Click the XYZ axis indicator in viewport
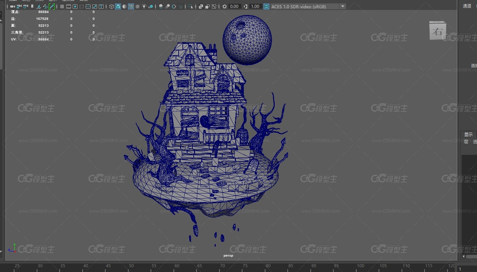This screenshot has width=477, height=272. tap(12, 248)
